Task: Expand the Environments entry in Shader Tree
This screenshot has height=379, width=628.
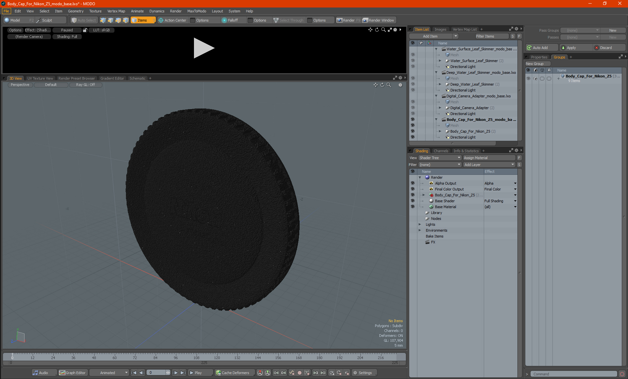Action: (420, 230)
